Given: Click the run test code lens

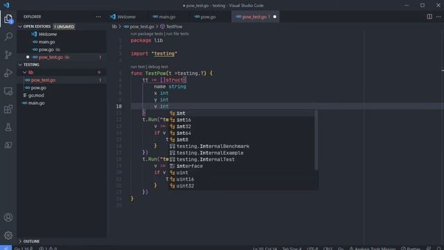Looking at the screenshot, I should (x=137, y=67).
